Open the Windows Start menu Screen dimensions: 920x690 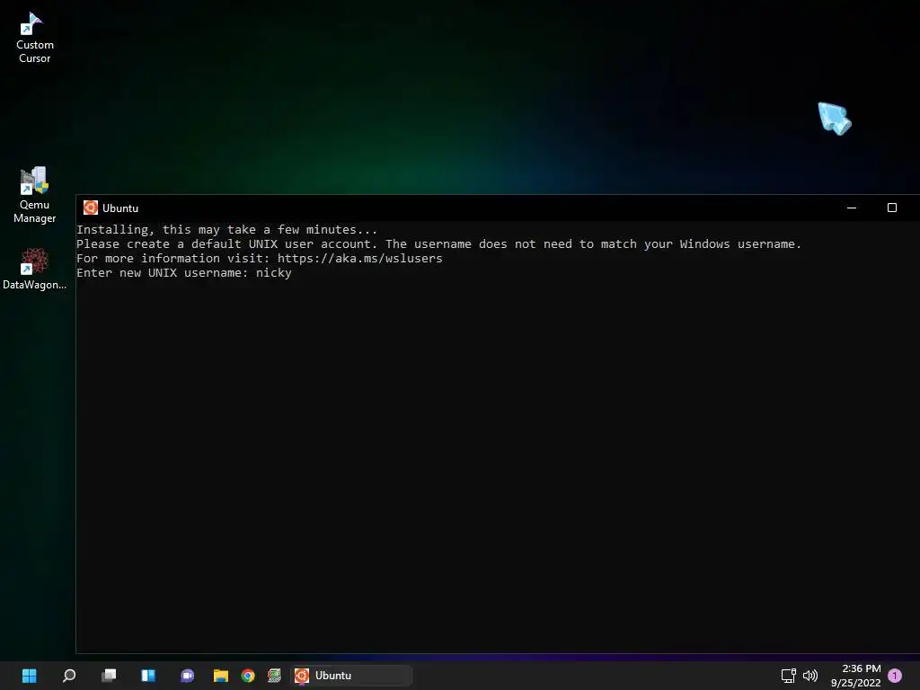(30, 676)
